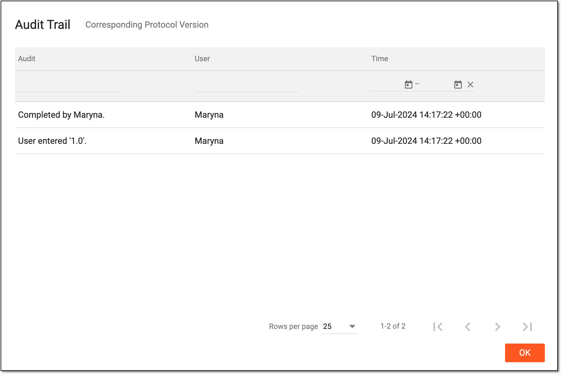This screenshot has height=374, width=561.
Task: Click Maryna in the User entered row
Action: click(x=209, y=141)
